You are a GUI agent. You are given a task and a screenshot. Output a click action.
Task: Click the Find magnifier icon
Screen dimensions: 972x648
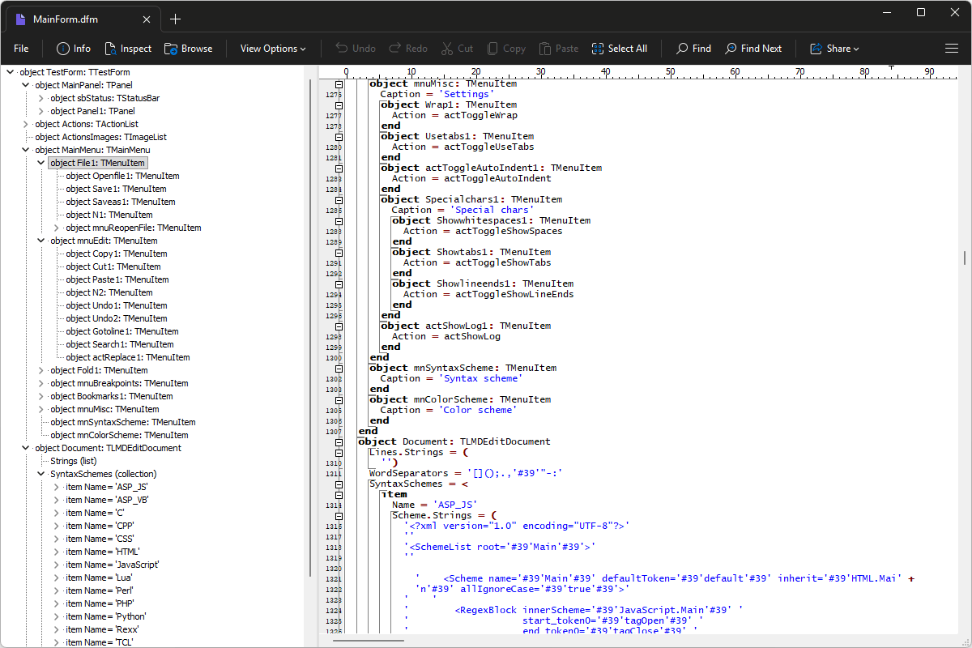[682, 49]
